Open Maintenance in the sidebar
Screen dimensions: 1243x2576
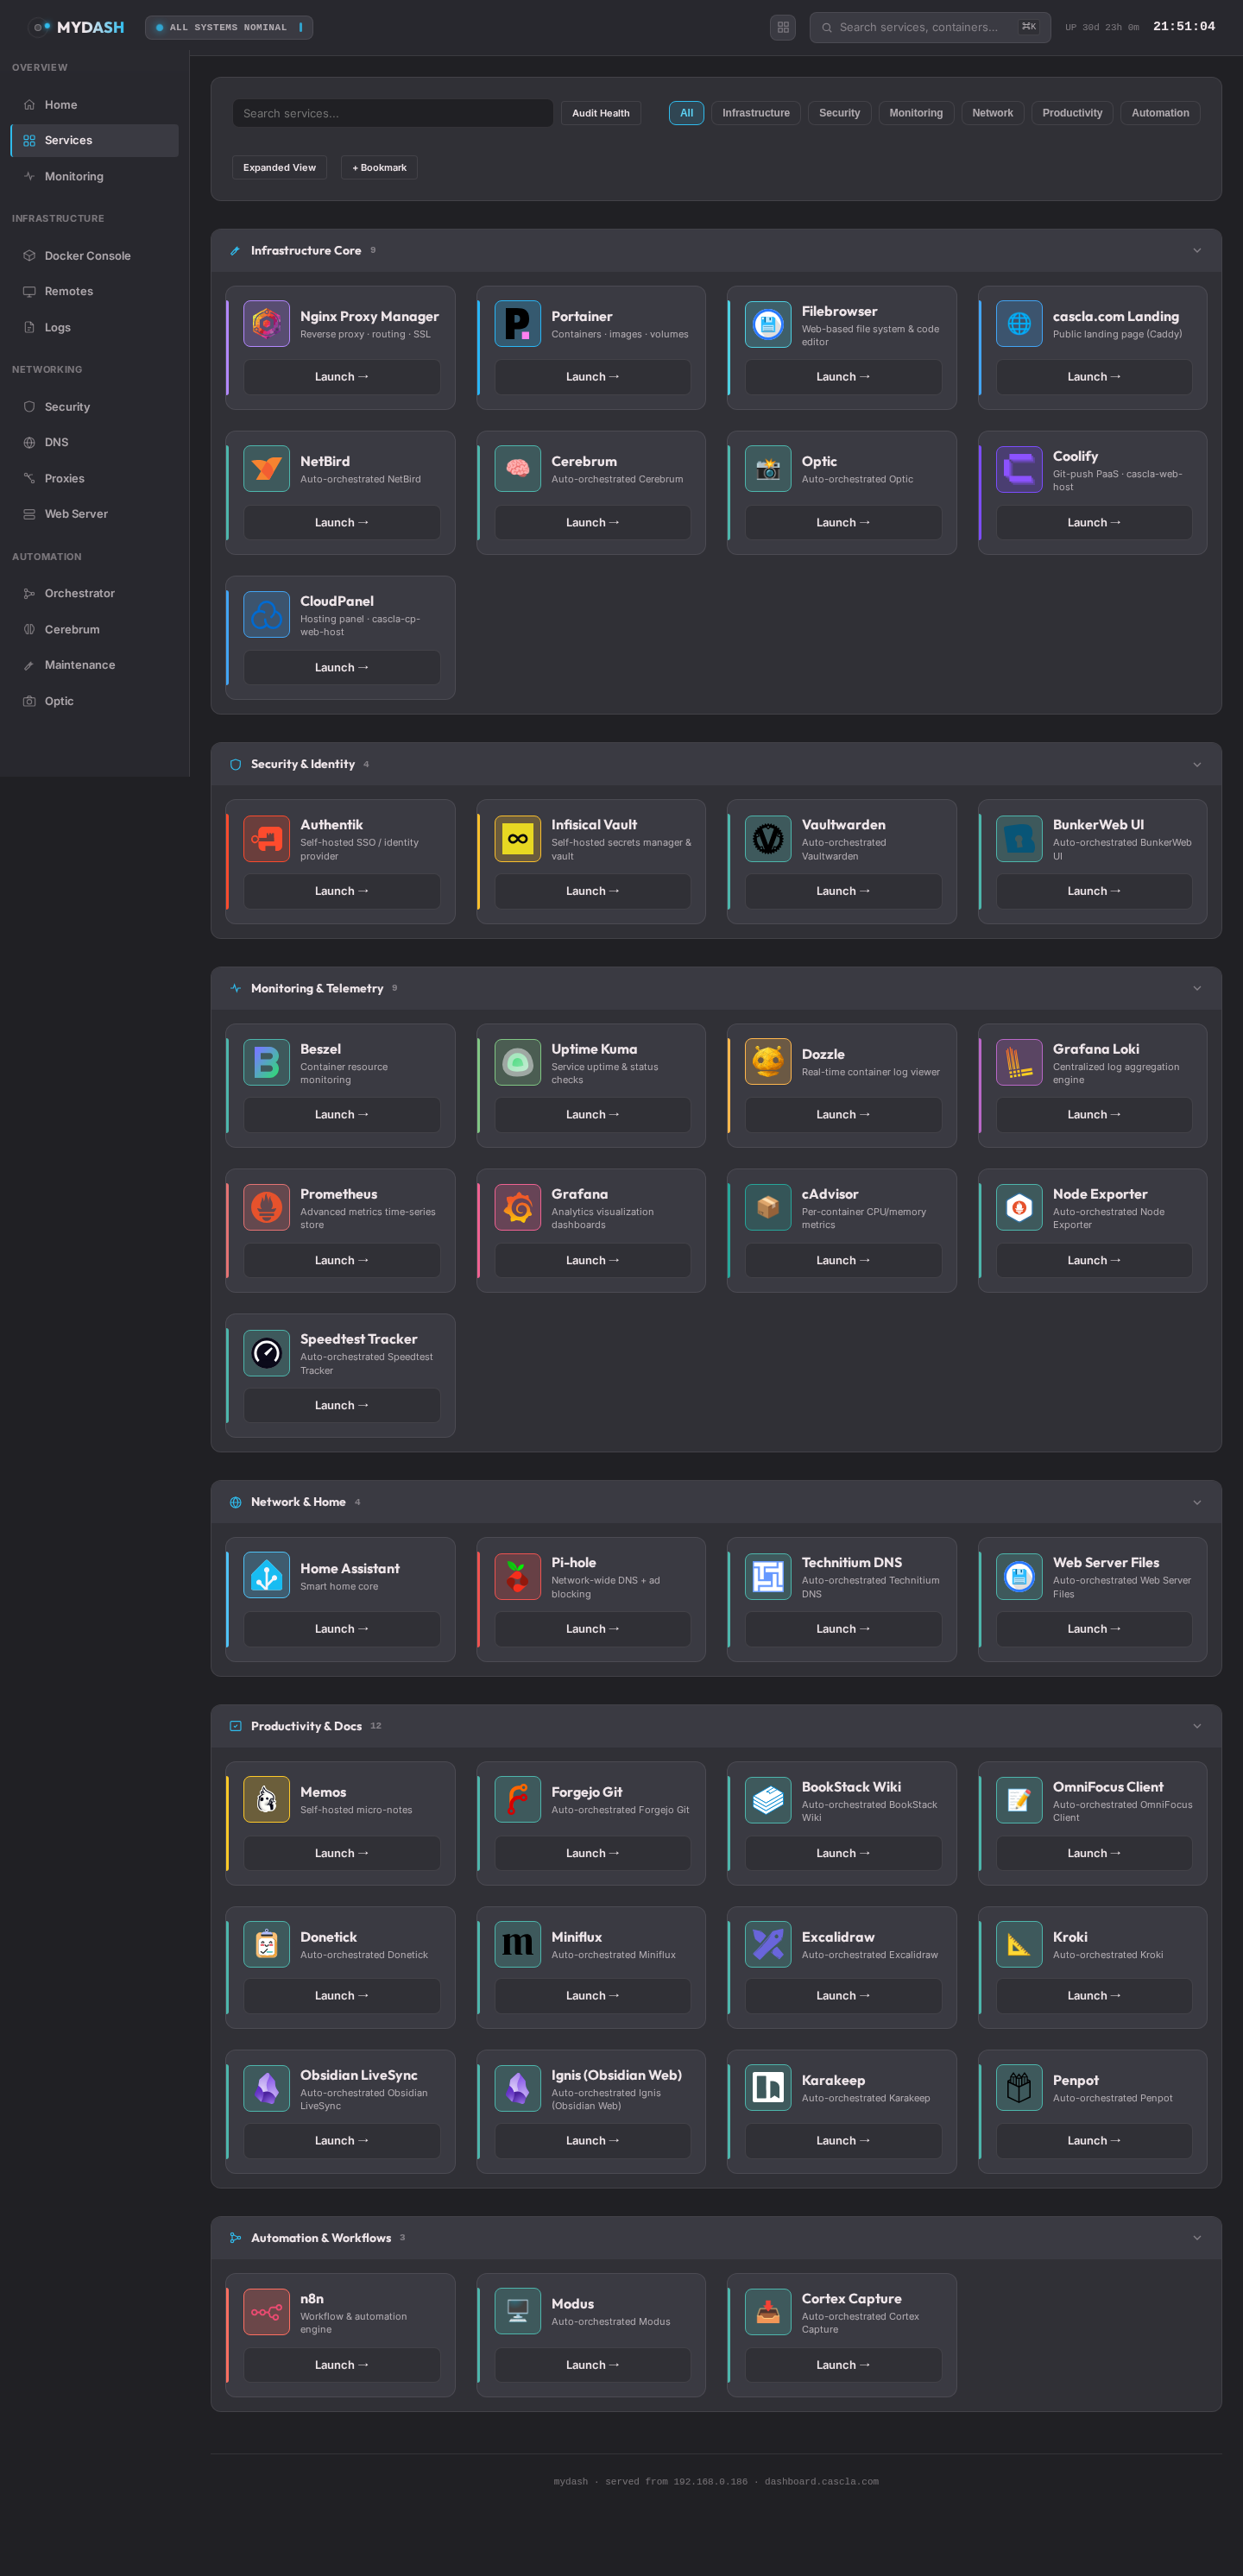94,665
